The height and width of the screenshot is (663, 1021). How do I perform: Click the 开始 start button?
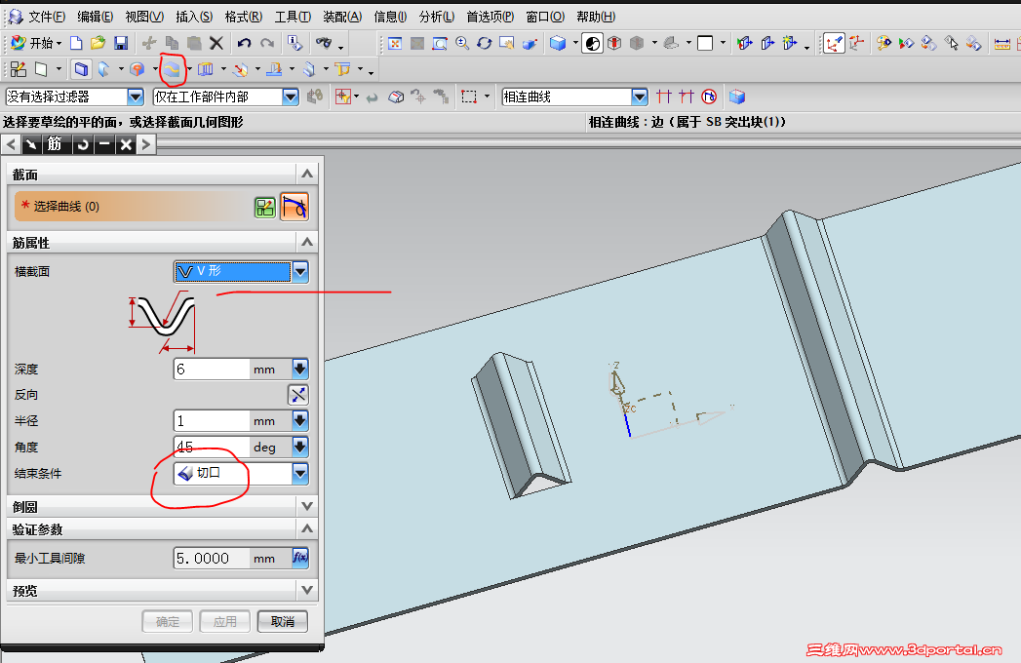pos(36,43)
